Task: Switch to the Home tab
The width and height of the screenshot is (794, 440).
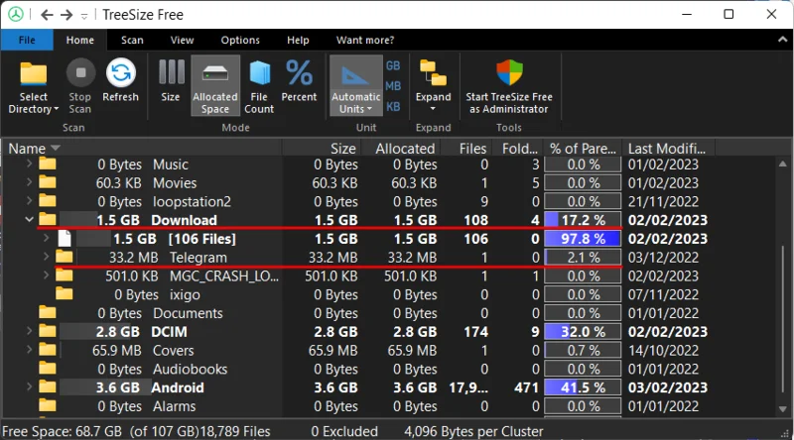Action: (80, 40)
